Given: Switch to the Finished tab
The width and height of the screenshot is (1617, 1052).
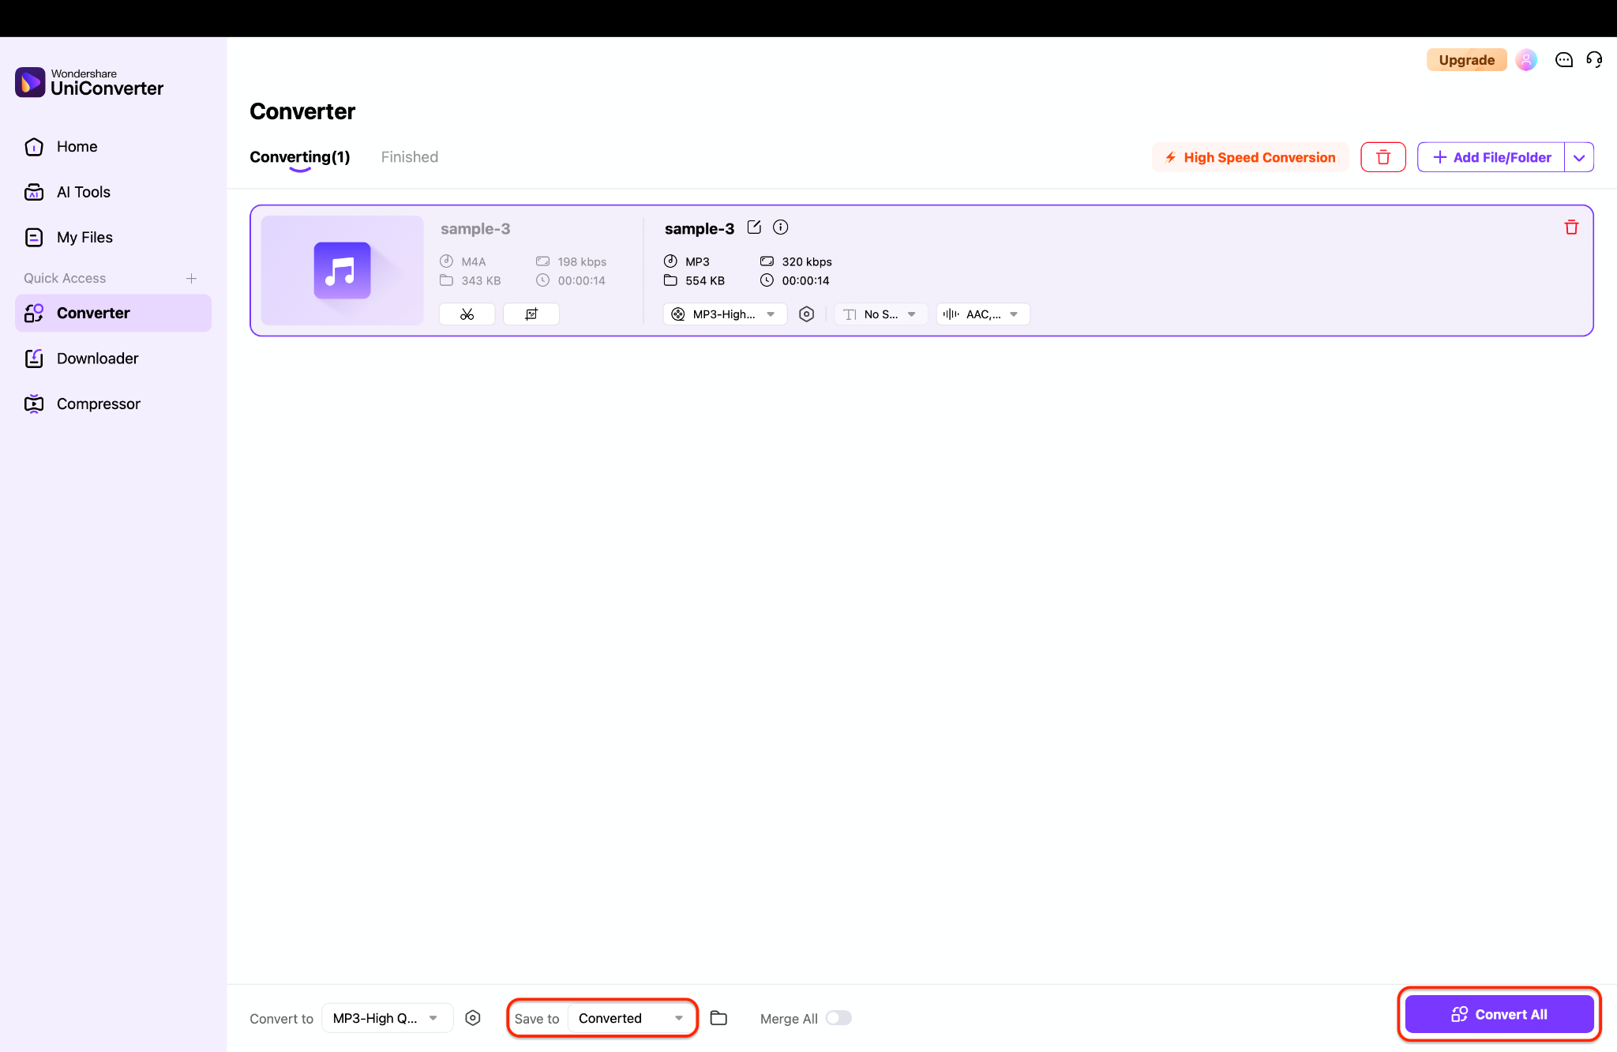Looking at the screenshot, I should [x=409, y=157].
